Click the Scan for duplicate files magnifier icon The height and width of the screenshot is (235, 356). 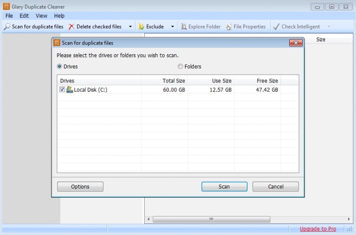(x=7, y=27)
